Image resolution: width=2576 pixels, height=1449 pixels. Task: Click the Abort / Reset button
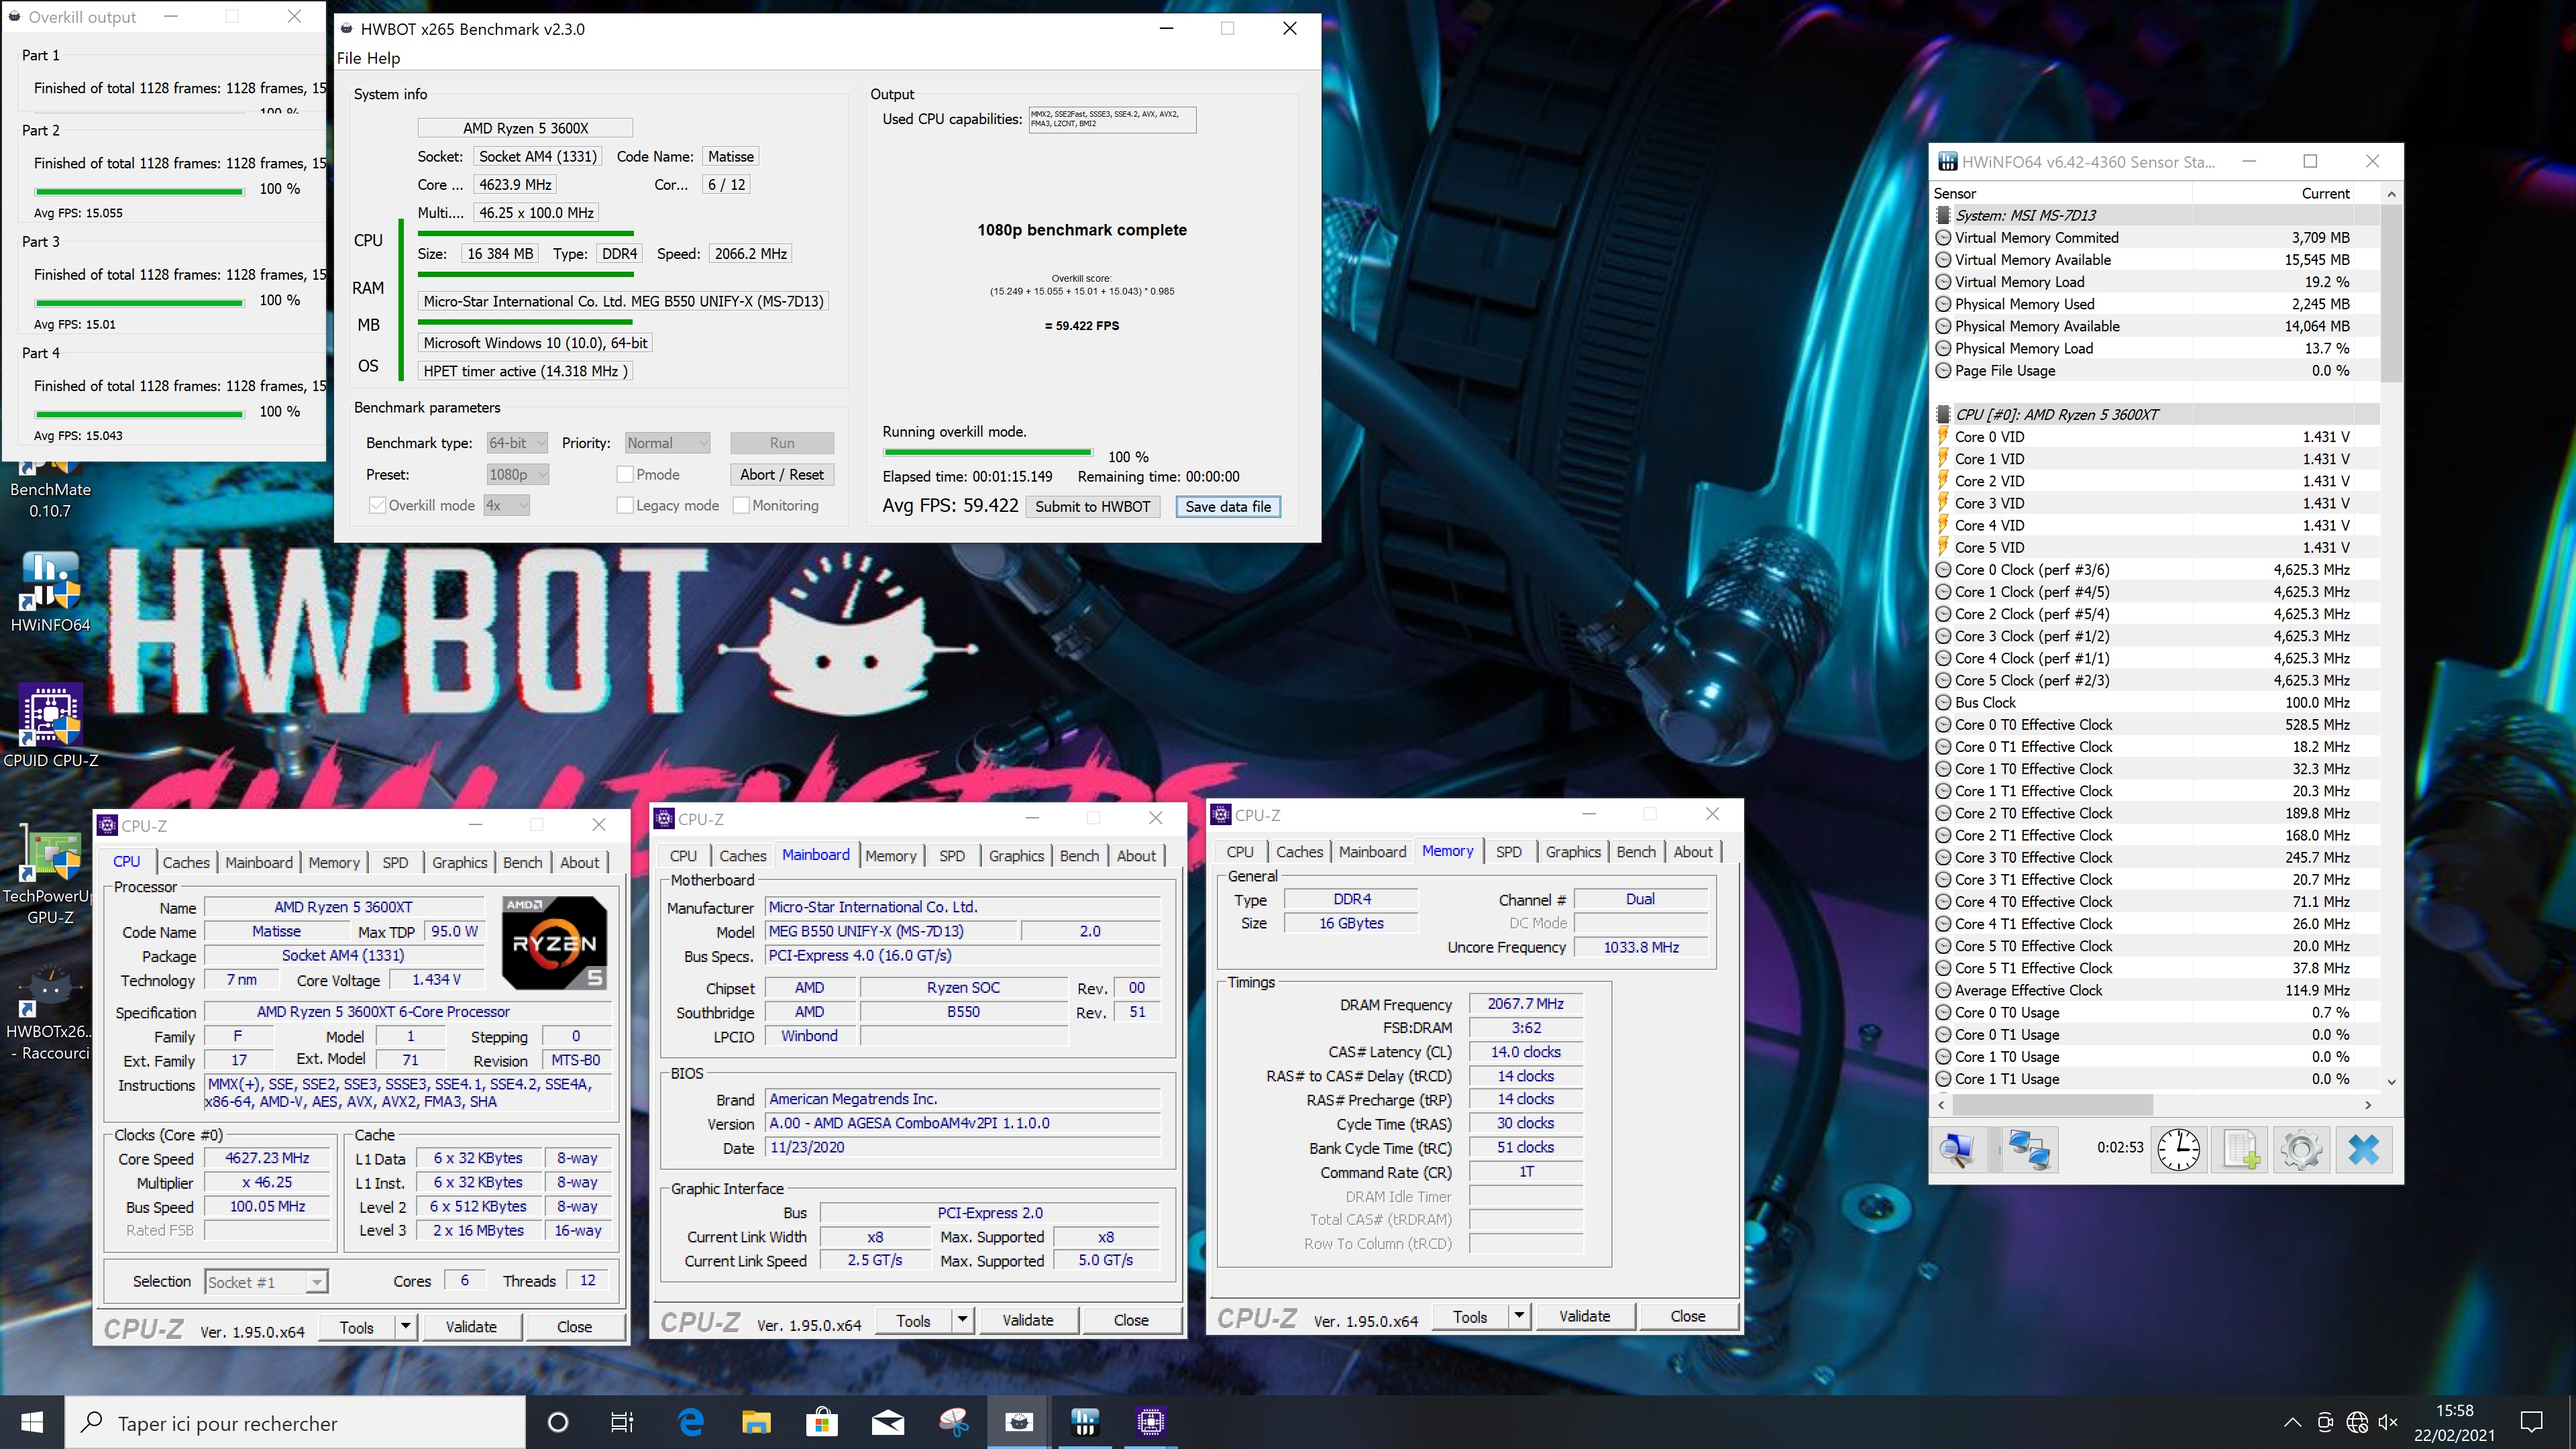(782, 474)
